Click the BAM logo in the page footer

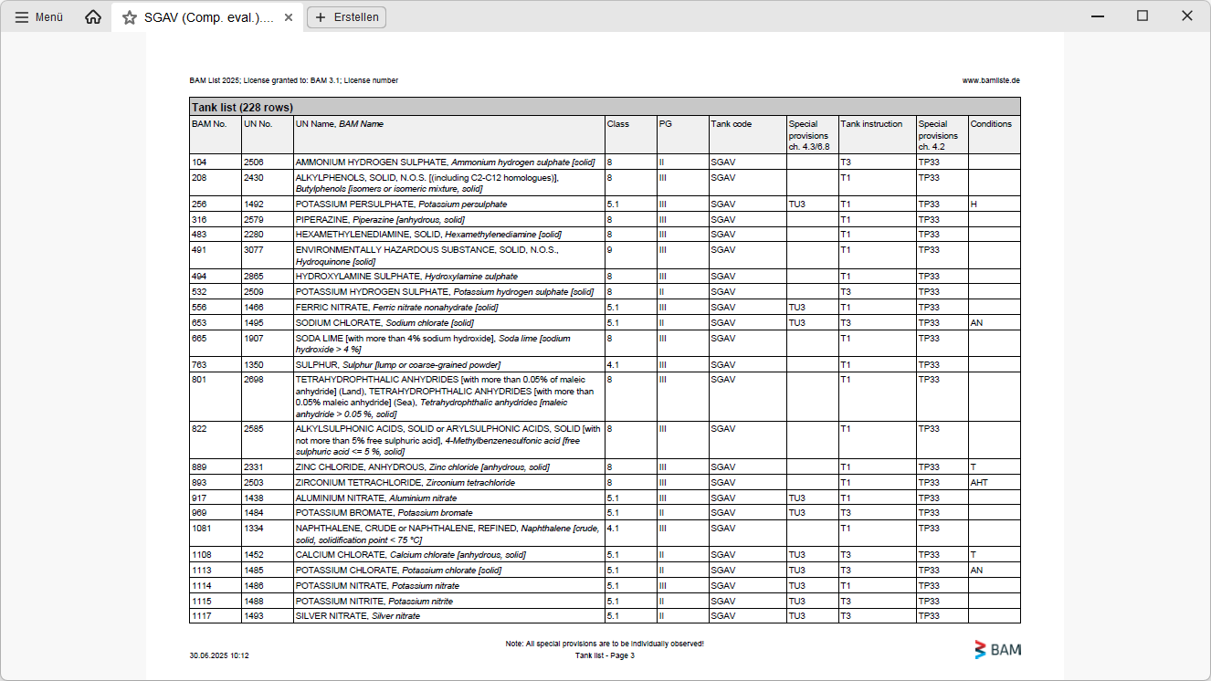pyautogui.click(x=997, y=650)
